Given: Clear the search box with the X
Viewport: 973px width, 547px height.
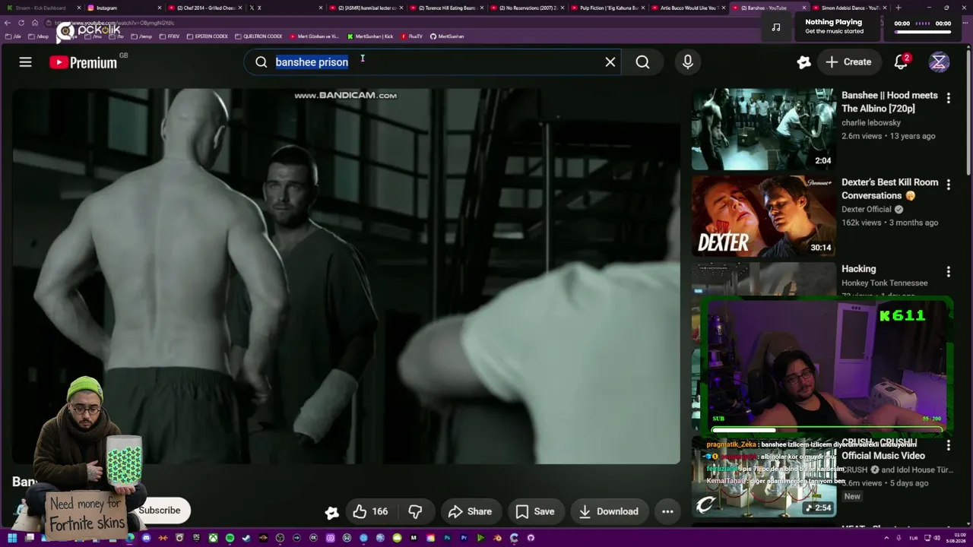Looking at the screenshot, I should 610,62.
